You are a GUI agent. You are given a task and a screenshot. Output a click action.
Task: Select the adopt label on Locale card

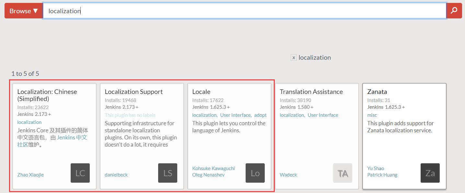[x=261, y=115]
